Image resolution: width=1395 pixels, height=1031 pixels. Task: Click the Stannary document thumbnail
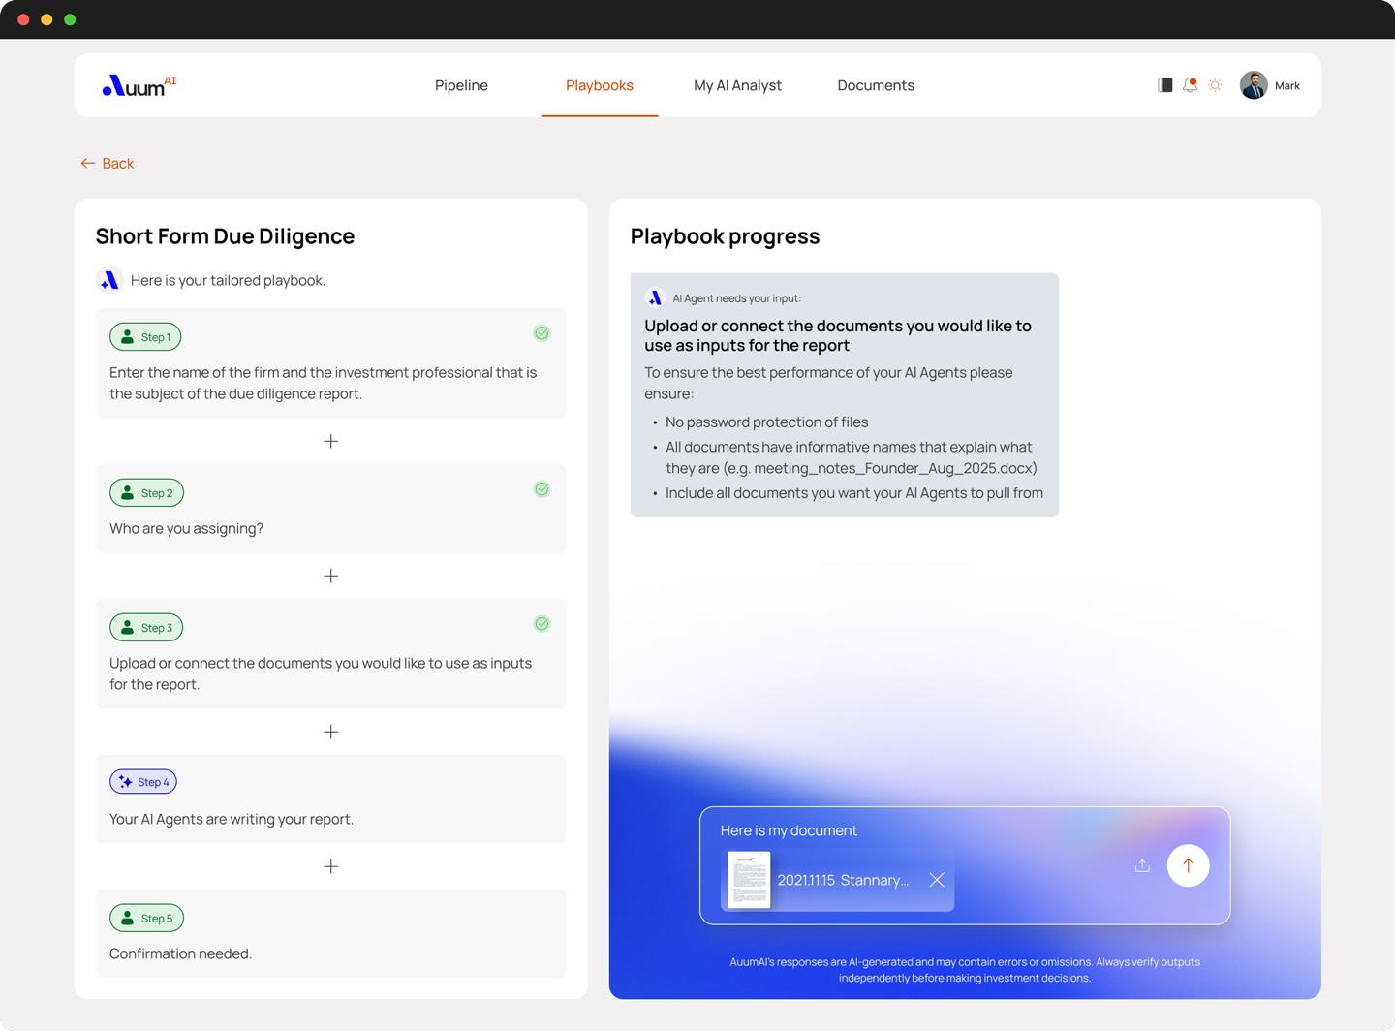(749, 880)
